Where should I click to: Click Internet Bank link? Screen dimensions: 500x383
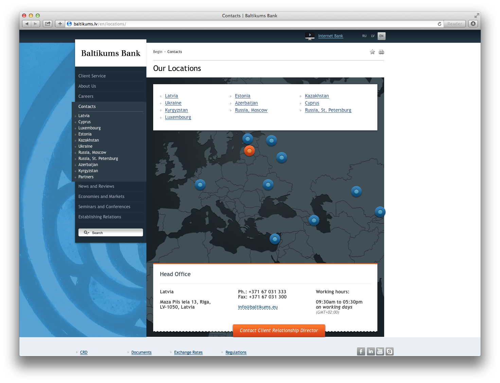[x=331, y=36]
